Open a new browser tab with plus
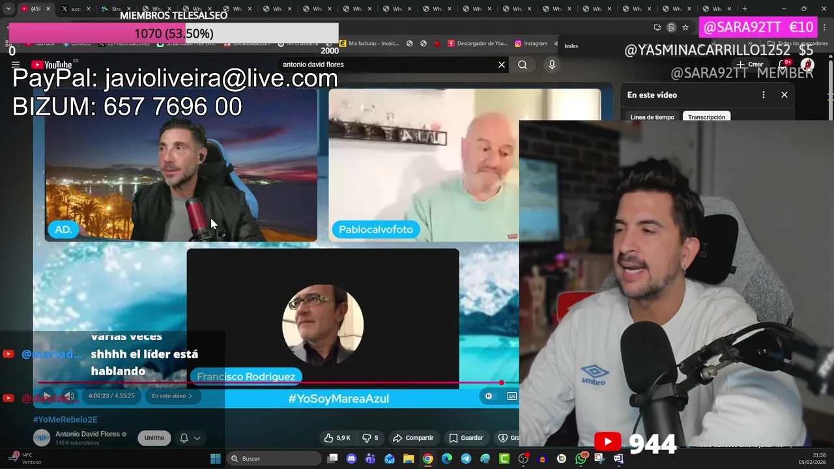This screenshot has width=834, height=469. (x=745, y=9)
